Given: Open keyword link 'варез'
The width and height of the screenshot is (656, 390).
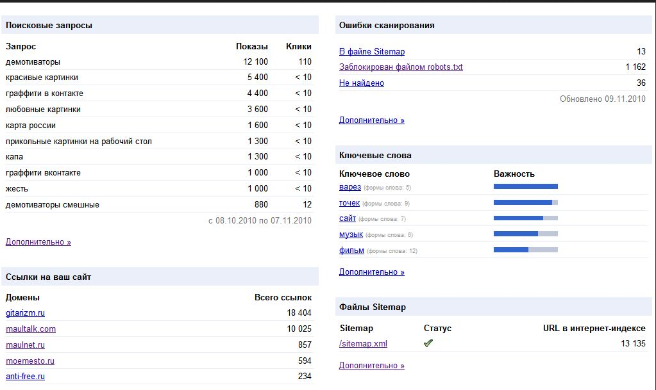Looking at the screenshot, I should (349, 187).
